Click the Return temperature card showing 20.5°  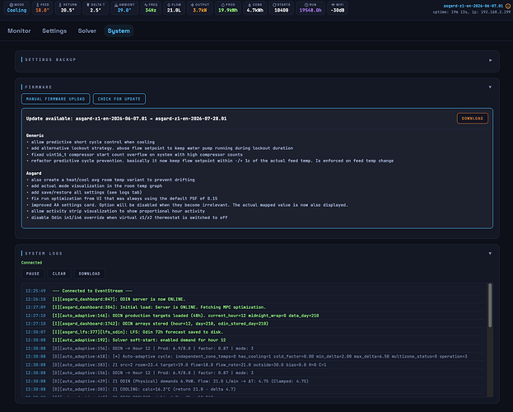[68, 8]
